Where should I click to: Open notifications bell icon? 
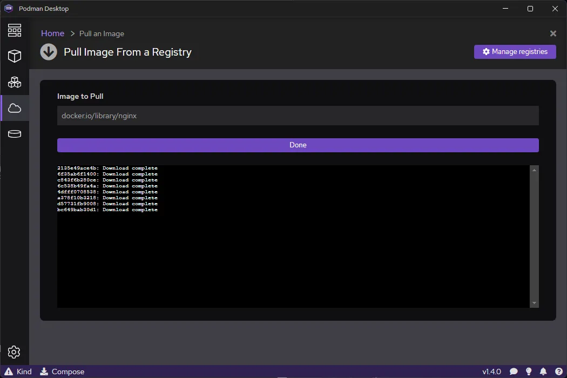[x=543, y=372]
